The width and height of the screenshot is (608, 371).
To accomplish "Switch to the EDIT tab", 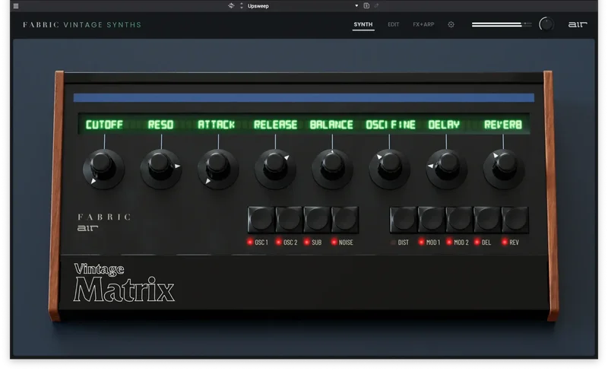I will (393, 24).
